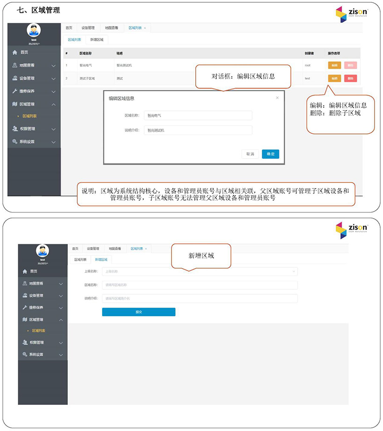
Task: Click the 区域名称 field in the edit dialog
Action: (x=198, y=115)
